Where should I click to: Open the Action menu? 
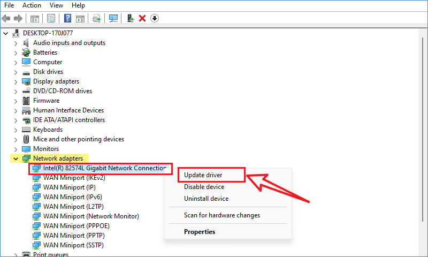coord(32,5)
